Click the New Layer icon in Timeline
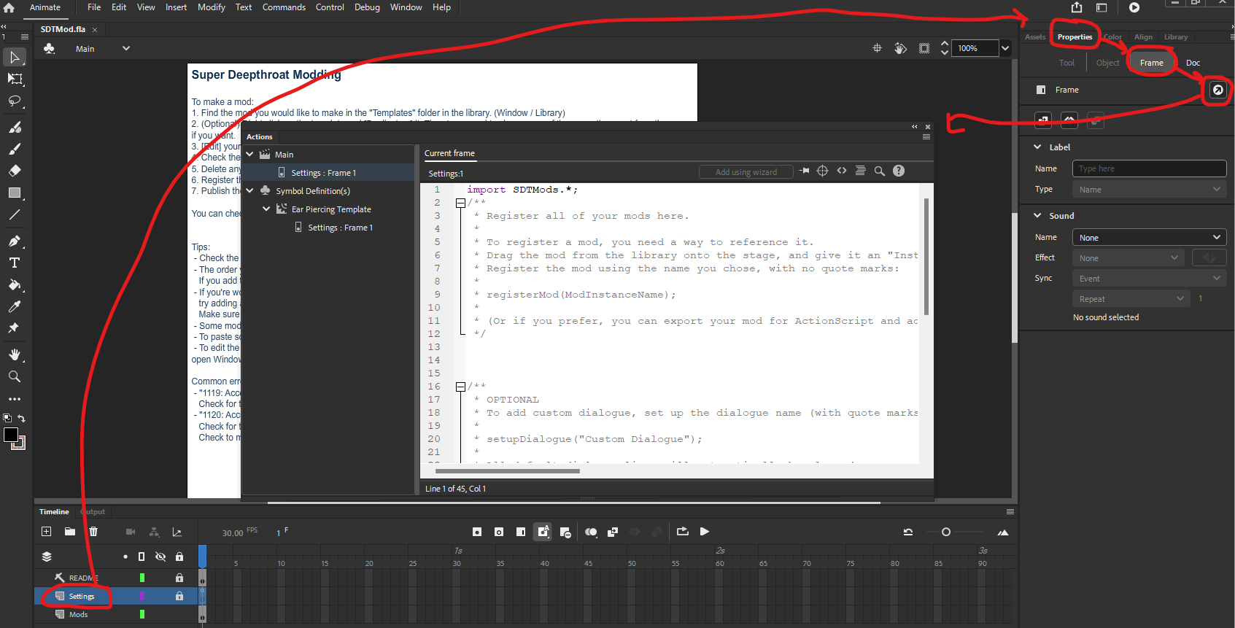This screenshot has width=1235, height=628. point(47,532)
